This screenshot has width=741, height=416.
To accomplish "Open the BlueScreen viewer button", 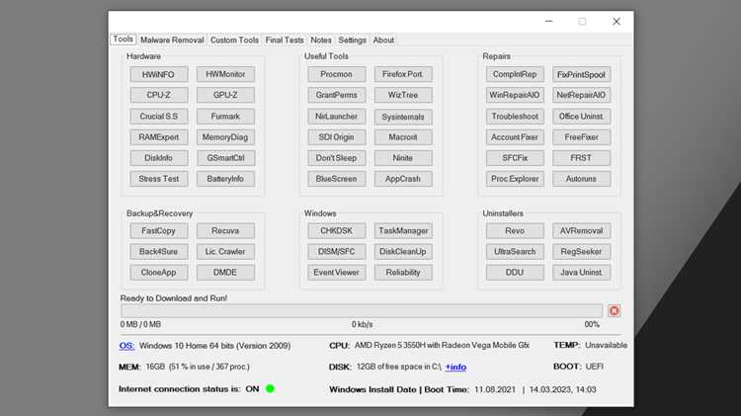I will point(337,179).
